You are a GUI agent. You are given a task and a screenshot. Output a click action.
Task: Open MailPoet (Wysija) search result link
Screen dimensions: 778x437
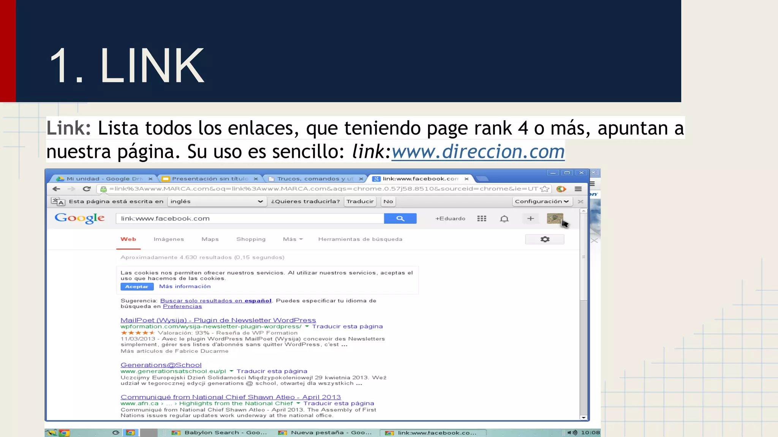[218, 320]
